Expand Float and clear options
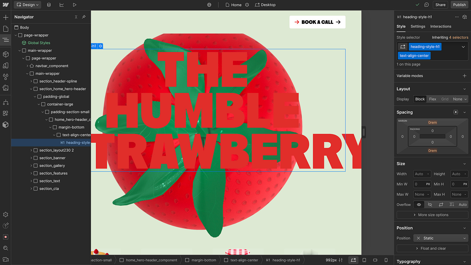This screenshot has height=265, width=471. pyautogui.click(x=432, y=249)
